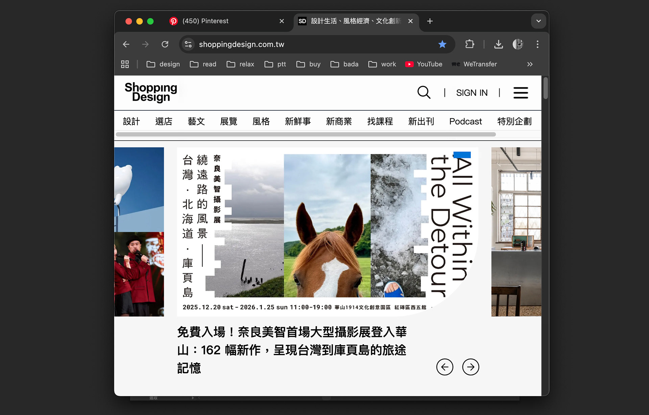Go to previous carousel slide
The image size is (649, 415).
[444, 367]
